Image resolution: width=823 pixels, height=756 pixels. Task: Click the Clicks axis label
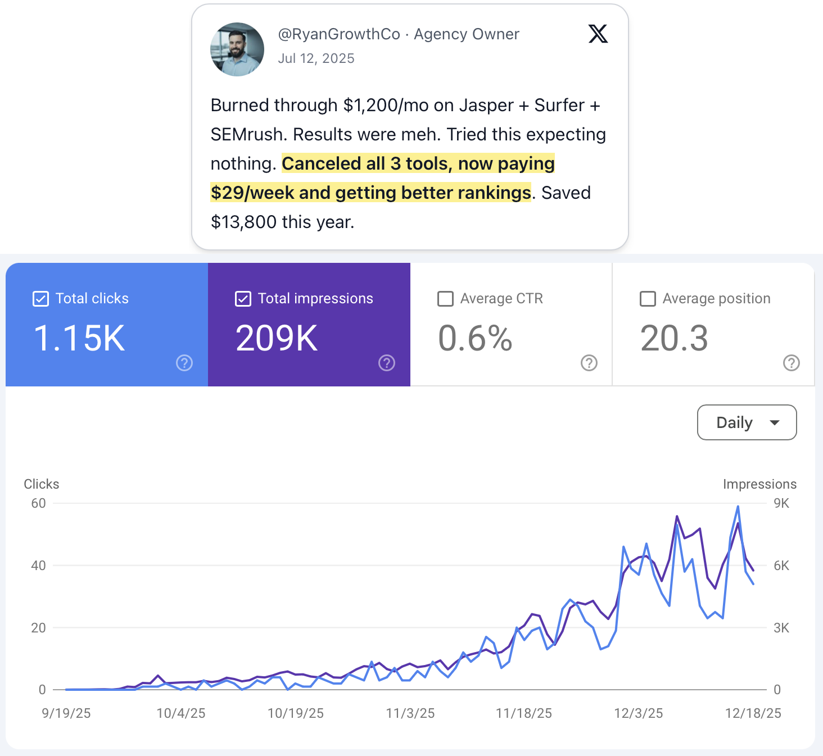42,484
